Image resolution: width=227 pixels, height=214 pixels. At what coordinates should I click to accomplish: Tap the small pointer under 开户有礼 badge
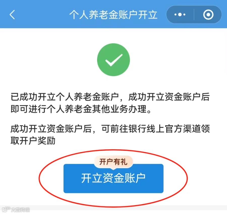pos(113,169)
